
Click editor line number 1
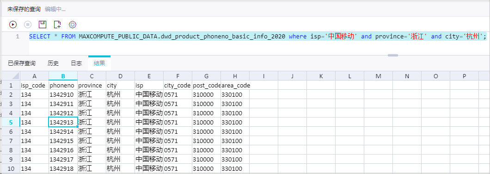coord(18,36)
